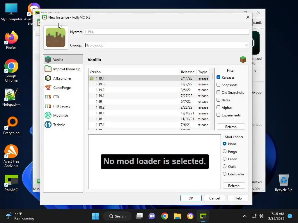This screenshot has height=223, width=298.
Task: Open Task View on the taskbar
Action: (139, 216)
